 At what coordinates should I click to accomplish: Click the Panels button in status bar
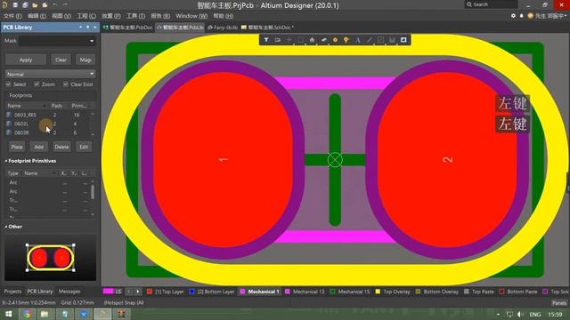point(559,302)
